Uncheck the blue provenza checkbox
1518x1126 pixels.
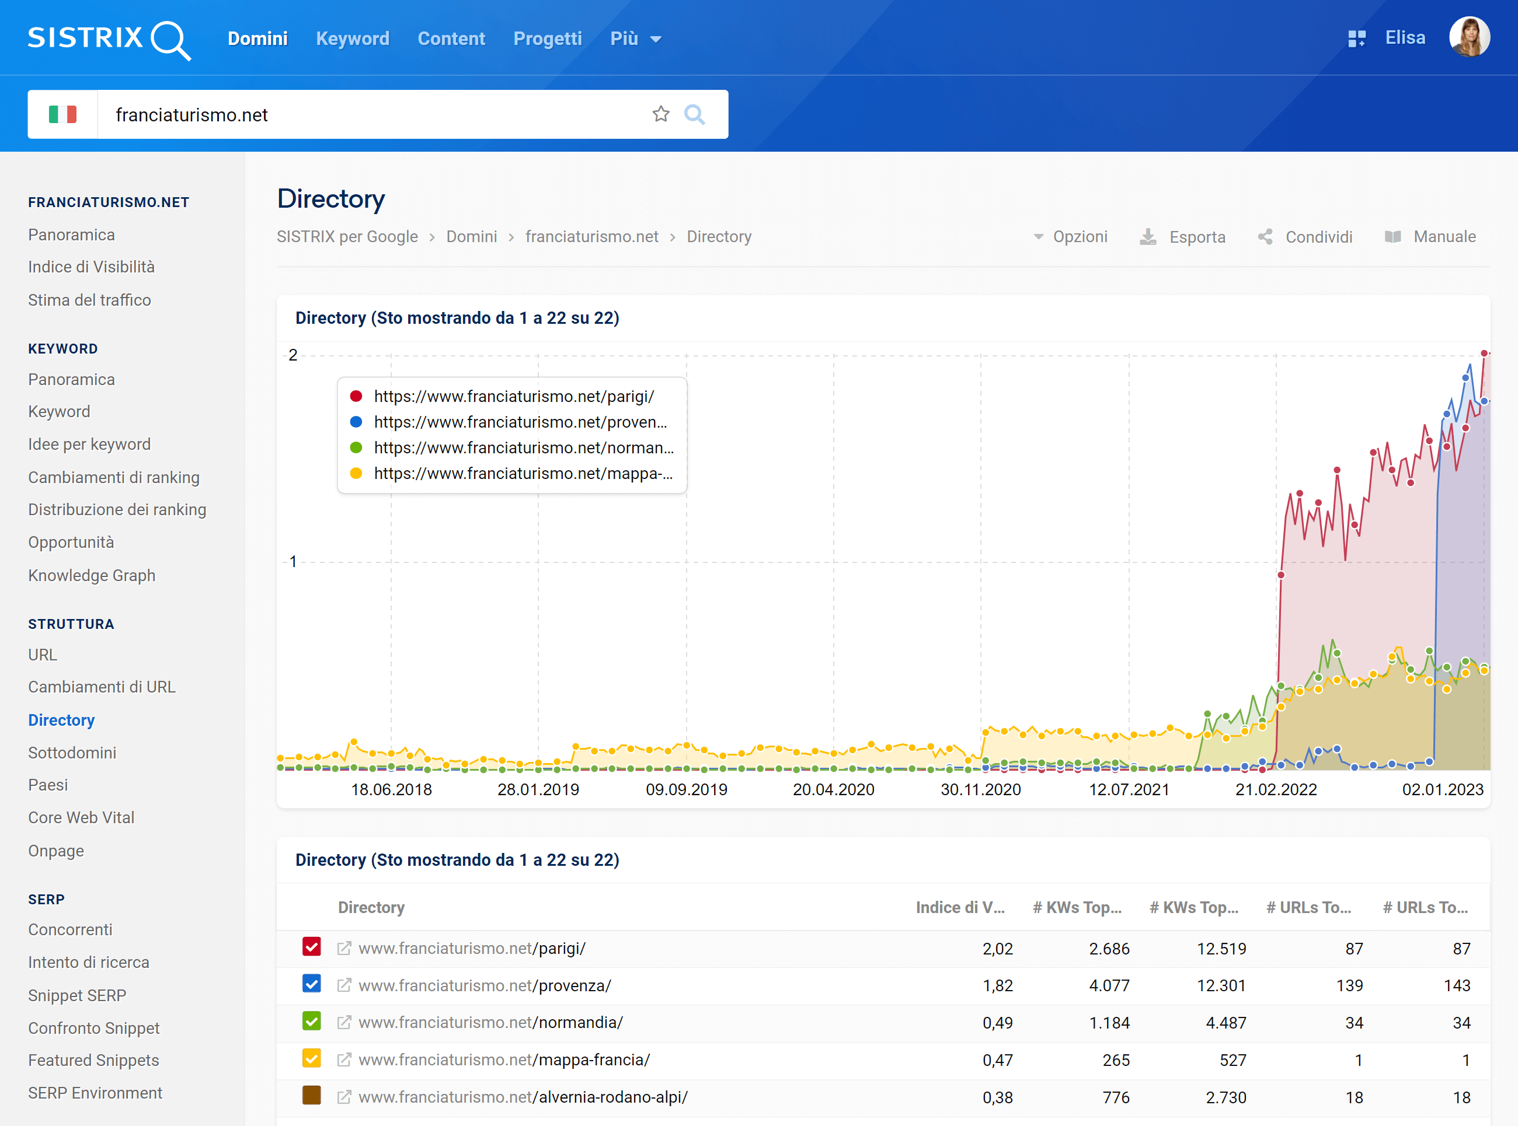tap(312, 984)
